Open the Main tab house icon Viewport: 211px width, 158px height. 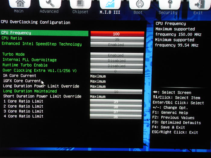(20, 4)
